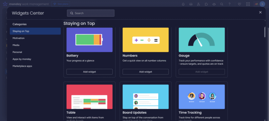Open the products grid switcher icon

coord(248,4)
